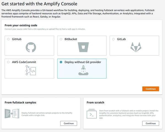Click the fullstack samples documents icon
The width and height of the screenshot is (165, 132).
(12, 114)
